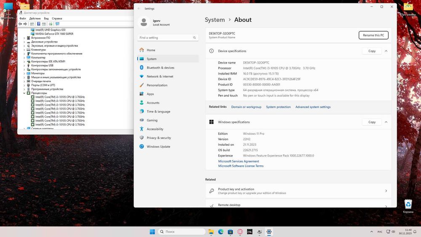This screenshot has height=237, width=421.
Task: Click Help icon in Device Manager toolbar
Action: (38, 24)
